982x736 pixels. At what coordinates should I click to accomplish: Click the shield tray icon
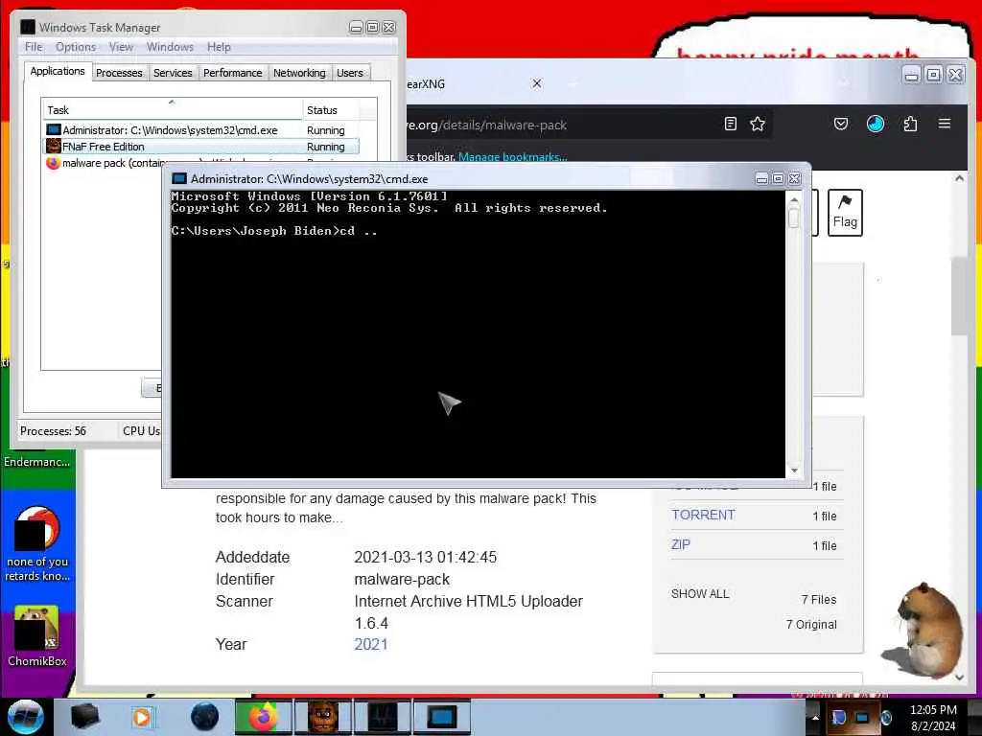[839, 717]
